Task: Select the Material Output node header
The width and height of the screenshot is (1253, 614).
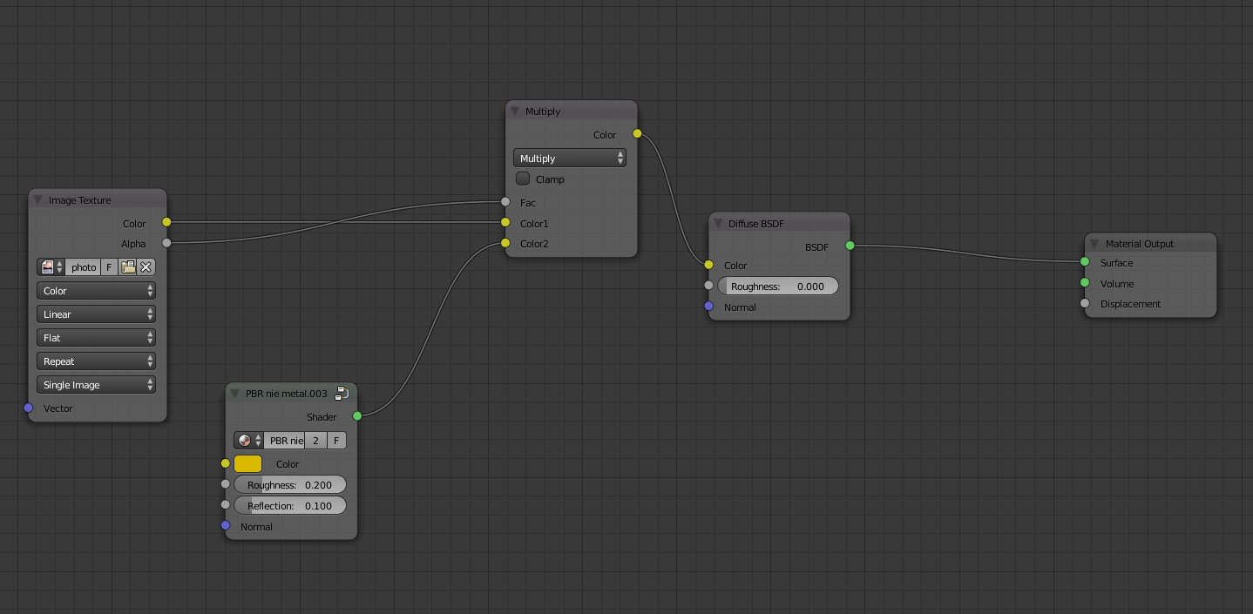Action: coord(1150,243)
